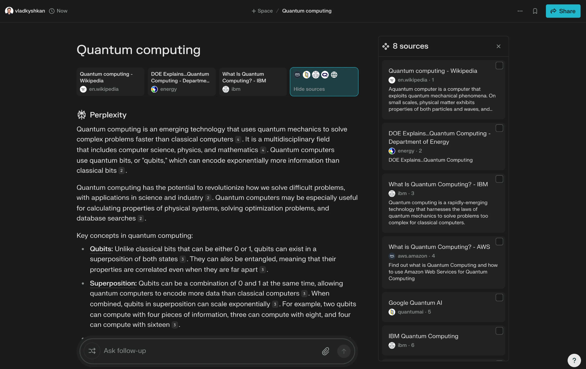Click citation 4 after classical computers
The height and width of the screenshot is (369, 586).
[x=238, y=140]
